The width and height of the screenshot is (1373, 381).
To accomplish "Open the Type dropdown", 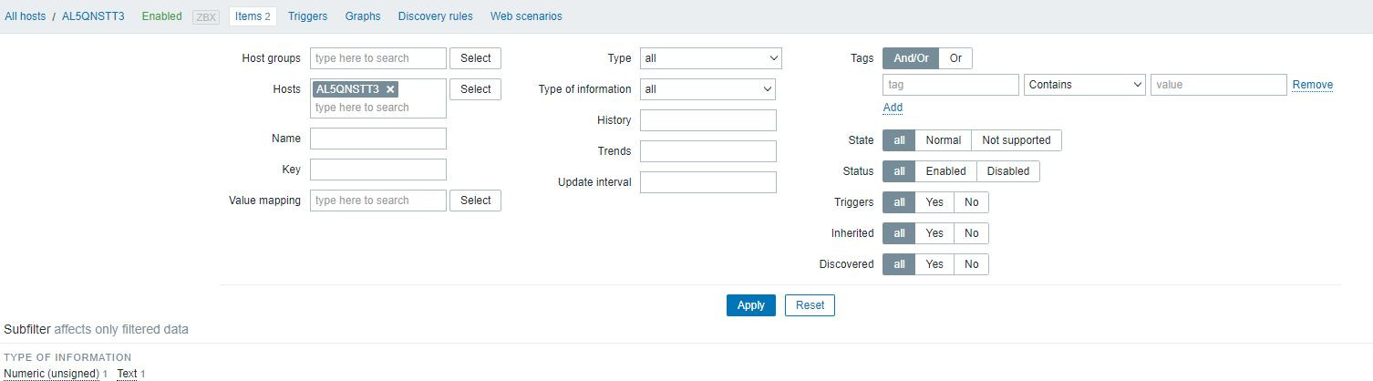I will (710, 58).
